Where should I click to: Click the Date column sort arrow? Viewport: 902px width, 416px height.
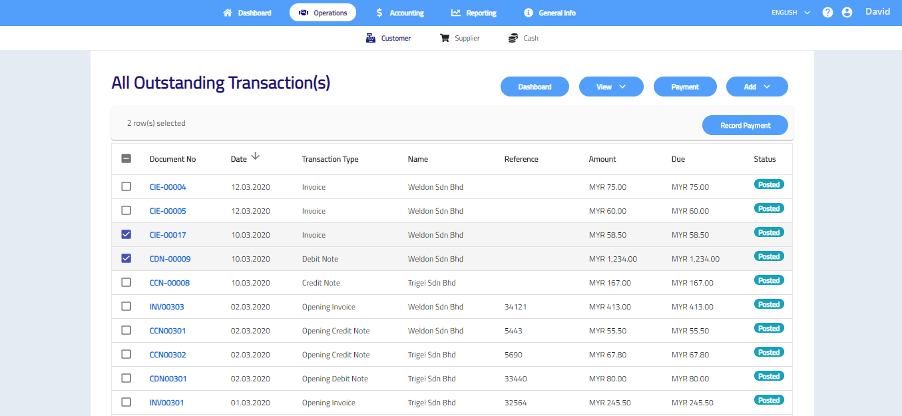(255, 157)
